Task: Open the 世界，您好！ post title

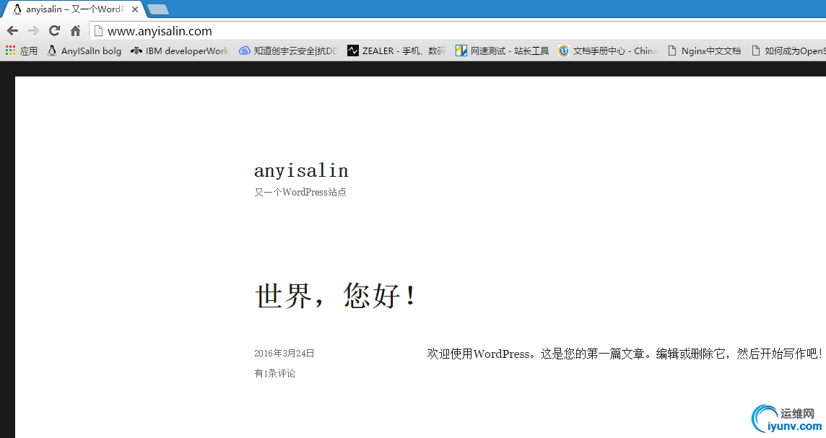Action: click(336, 295)
